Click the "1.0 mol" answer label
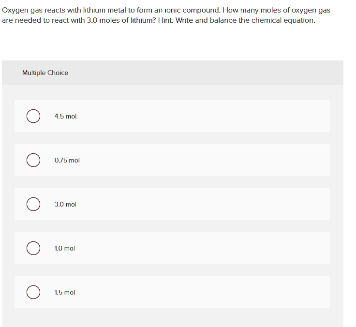The height and width of the screenshot is (327, 356). coord(65,248)
